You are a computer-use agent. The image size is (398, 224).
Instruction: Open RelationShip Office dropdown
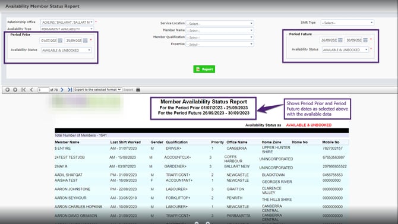click(x=67, y=23)
